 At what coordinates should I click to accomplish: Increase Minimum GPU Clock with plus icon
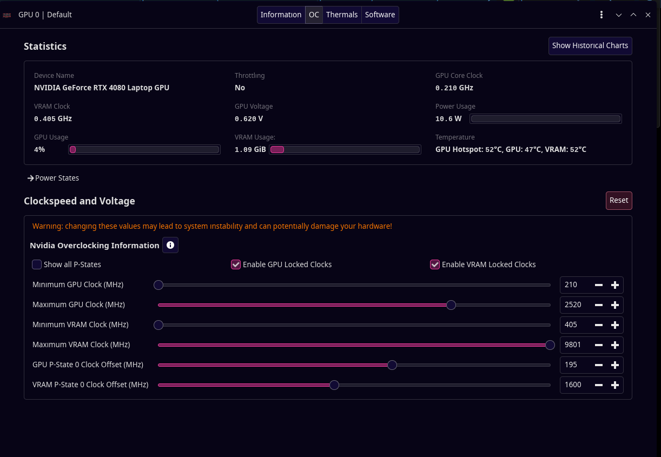(x=614, y=285)
